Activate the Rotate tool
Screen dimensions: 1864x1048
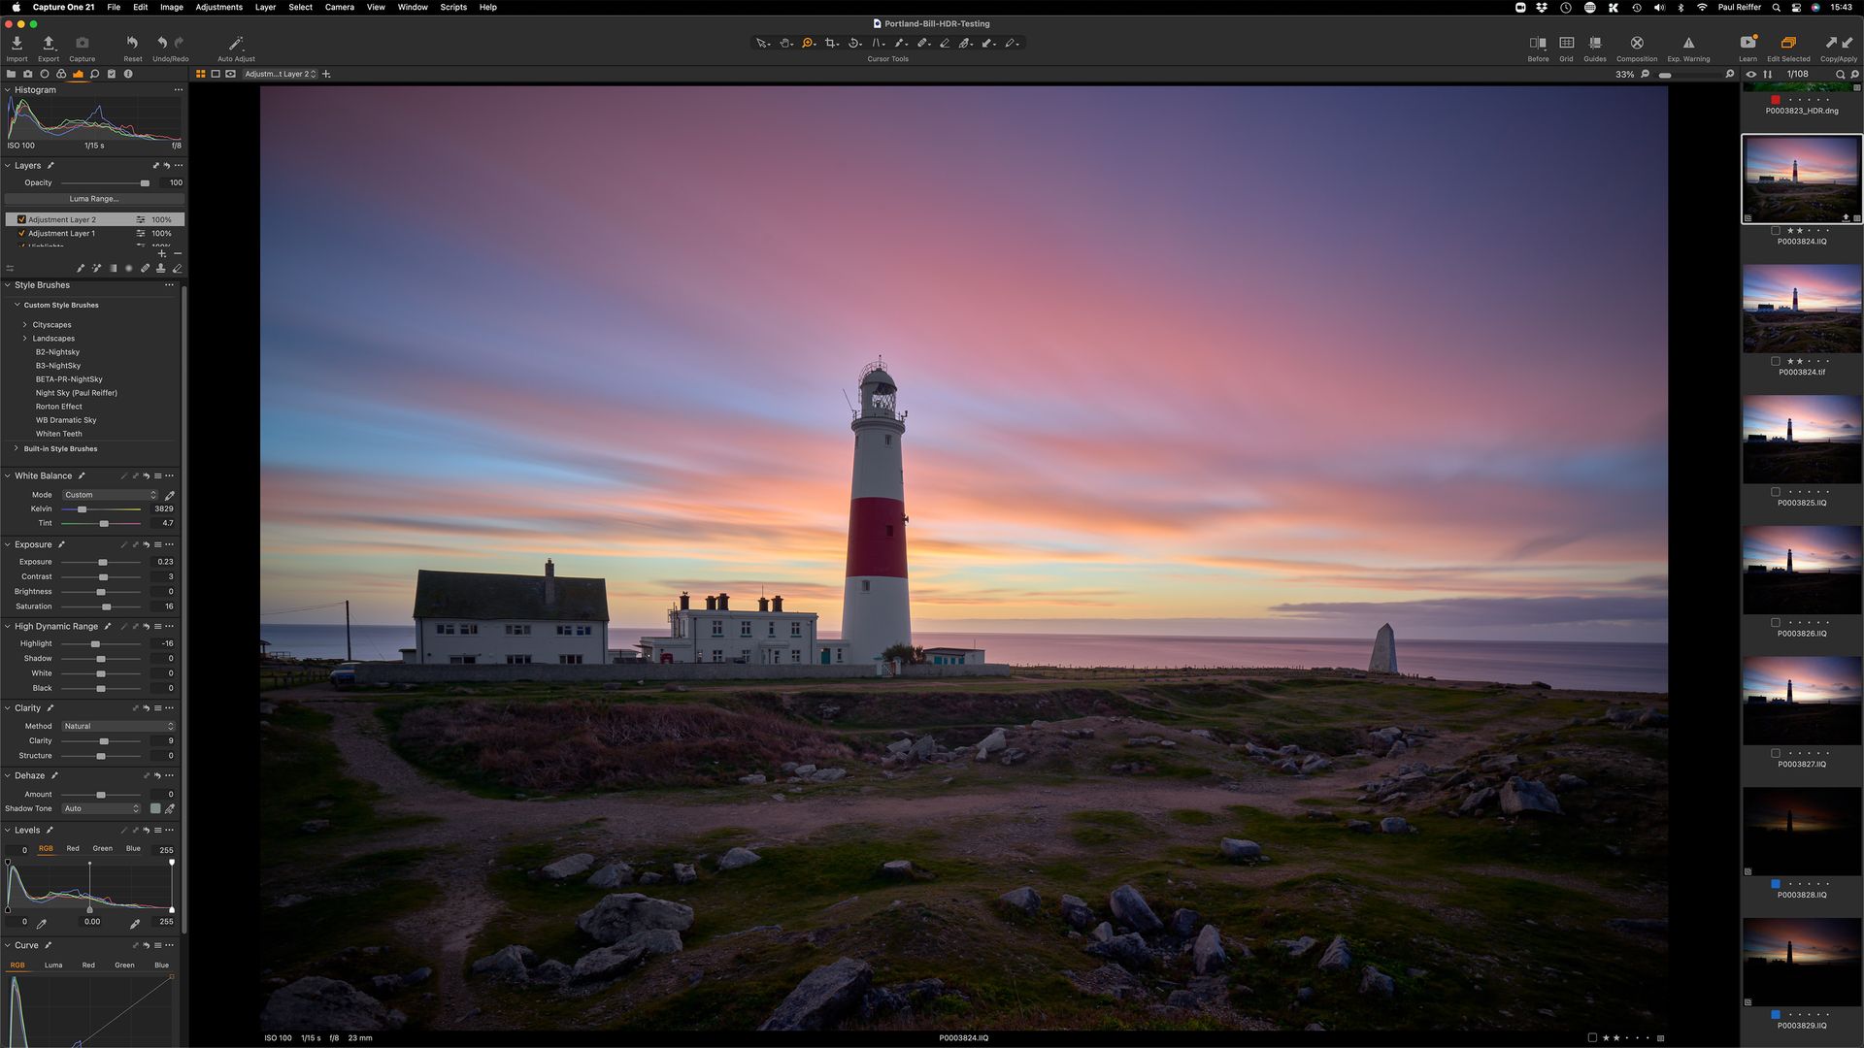pyautogui.click(x=854, y=43)
